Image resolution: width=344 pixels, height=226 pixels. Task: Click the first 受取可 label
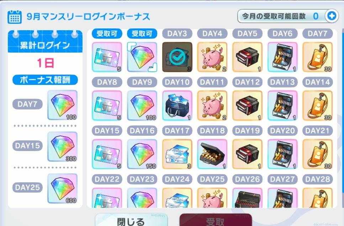[x=107, y=33]
